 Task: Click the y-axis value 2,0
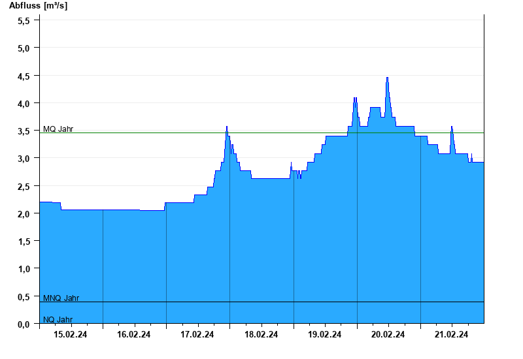coord(24,214)
